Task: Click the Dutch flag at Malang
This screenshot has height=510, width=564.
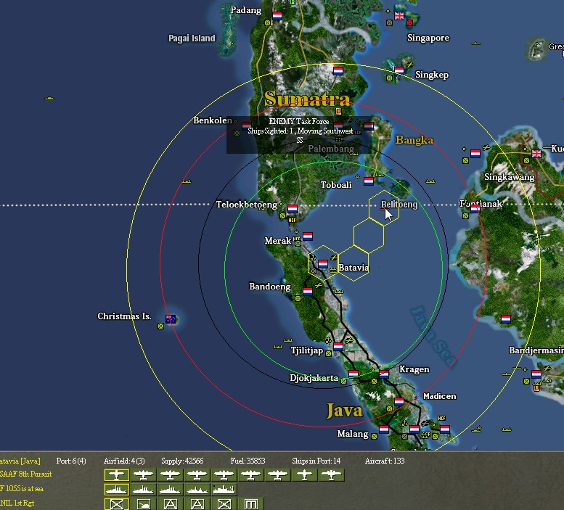Action: click(x=384, y=429)
